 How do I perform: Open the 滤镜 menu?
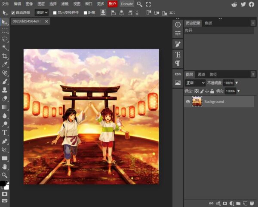[64, 4]
